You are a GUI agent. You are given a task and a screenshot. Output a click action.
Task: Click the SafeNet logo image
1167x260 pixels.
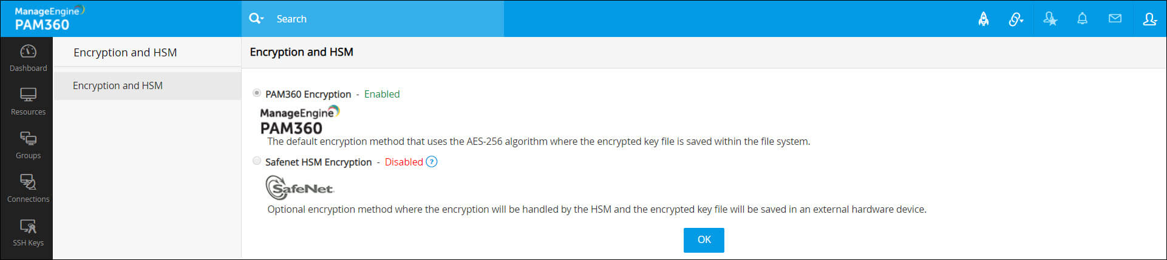click(x=301, y=188)
